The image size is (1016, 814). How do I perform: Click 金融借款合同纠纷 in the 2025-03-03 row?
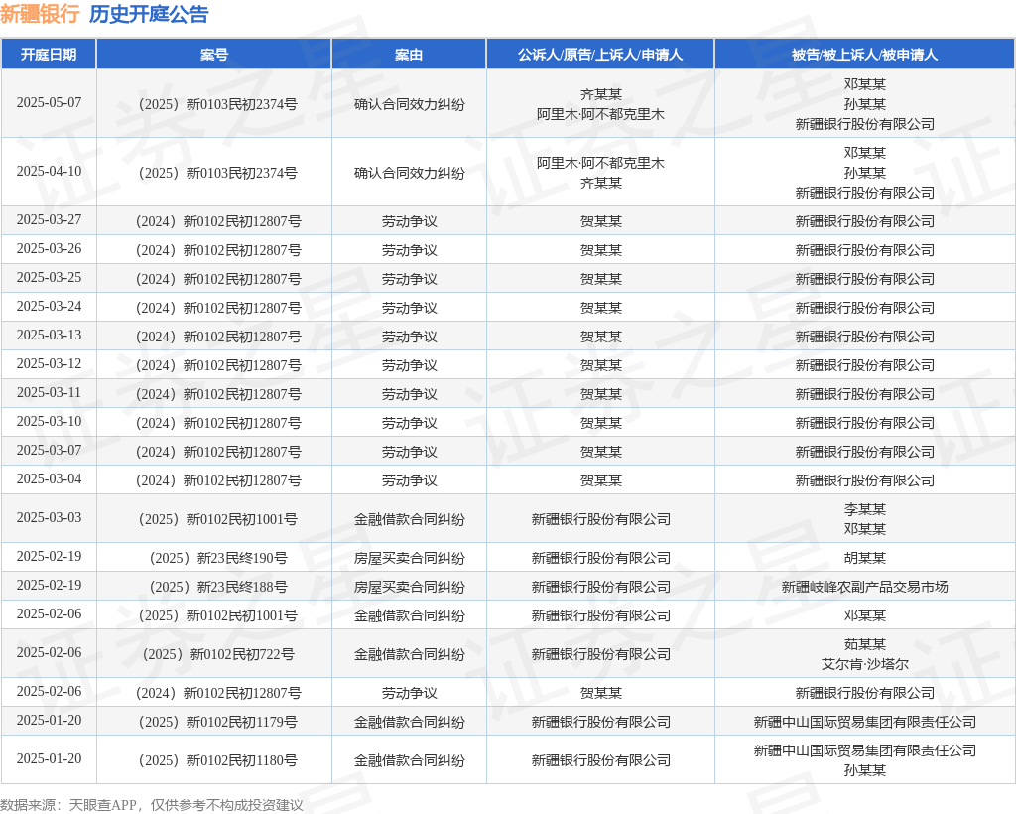tap(410, 519)
